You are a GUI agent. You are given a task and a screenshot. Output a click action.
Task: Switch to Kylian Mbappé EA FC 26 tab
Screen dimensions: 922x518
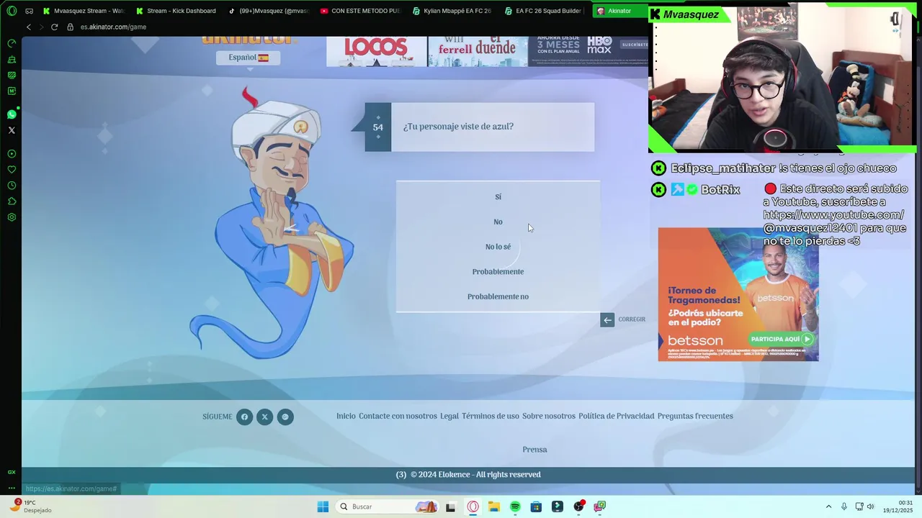pyautogui.click(x=453, y=11)
